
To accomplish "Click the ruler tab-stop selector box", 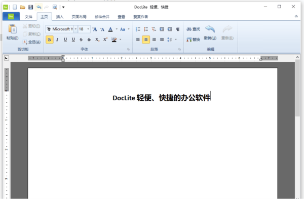I will coord(7,58).
